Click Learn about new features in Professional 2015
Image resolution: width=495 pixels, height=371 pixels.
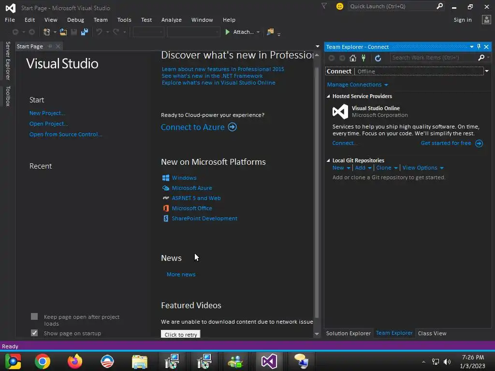(222, 69)
